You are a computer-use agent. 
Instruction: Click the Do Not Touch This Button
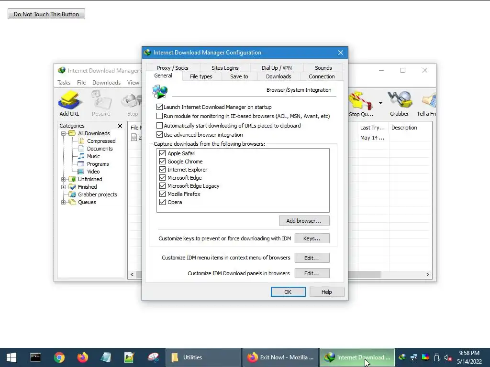(46, 14)
